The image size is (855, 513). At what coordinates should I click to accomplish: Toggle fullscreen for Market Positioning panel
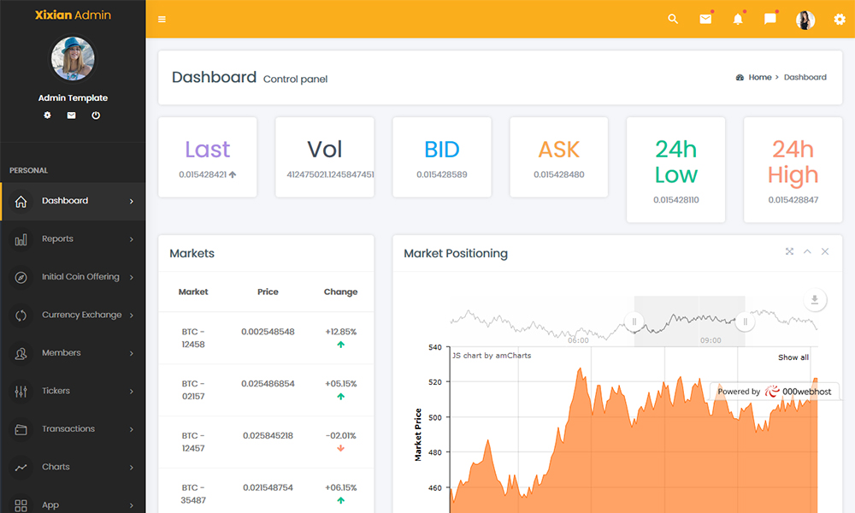pos(789,251)
